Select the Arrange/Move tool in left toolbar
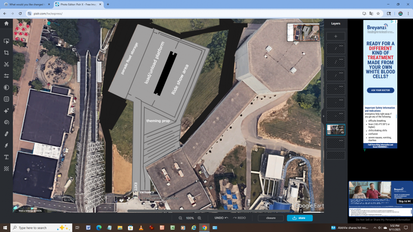The width and height of the screenshot is (413, 232). pos(6,41)
